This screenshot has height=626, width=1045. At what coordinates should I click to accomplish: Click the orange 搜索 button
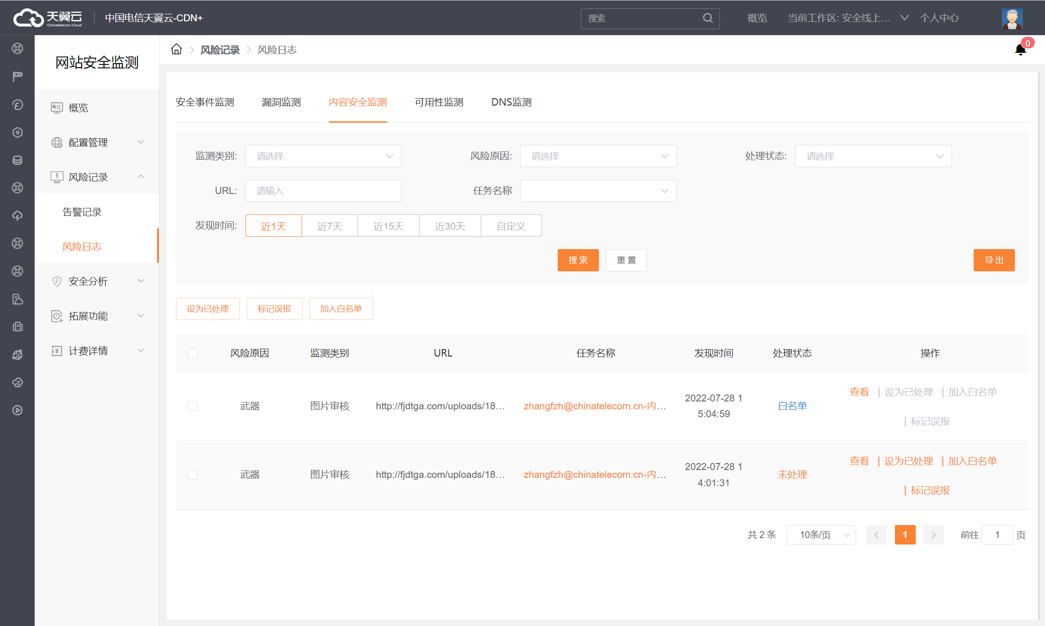point(578,260)
